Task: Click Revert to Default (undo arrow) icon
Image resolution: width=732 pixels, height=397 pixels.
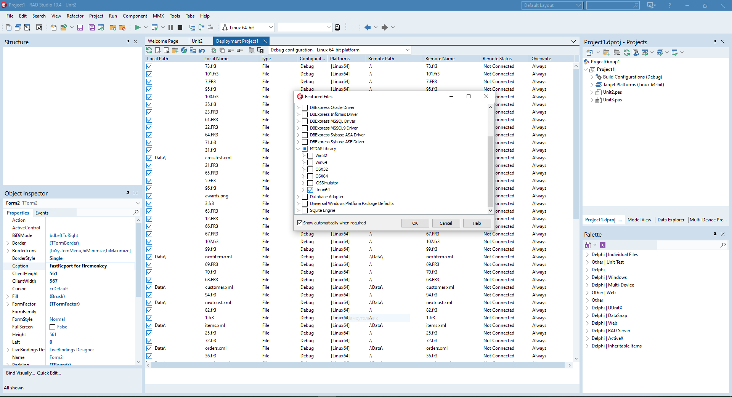Action: 202,50
